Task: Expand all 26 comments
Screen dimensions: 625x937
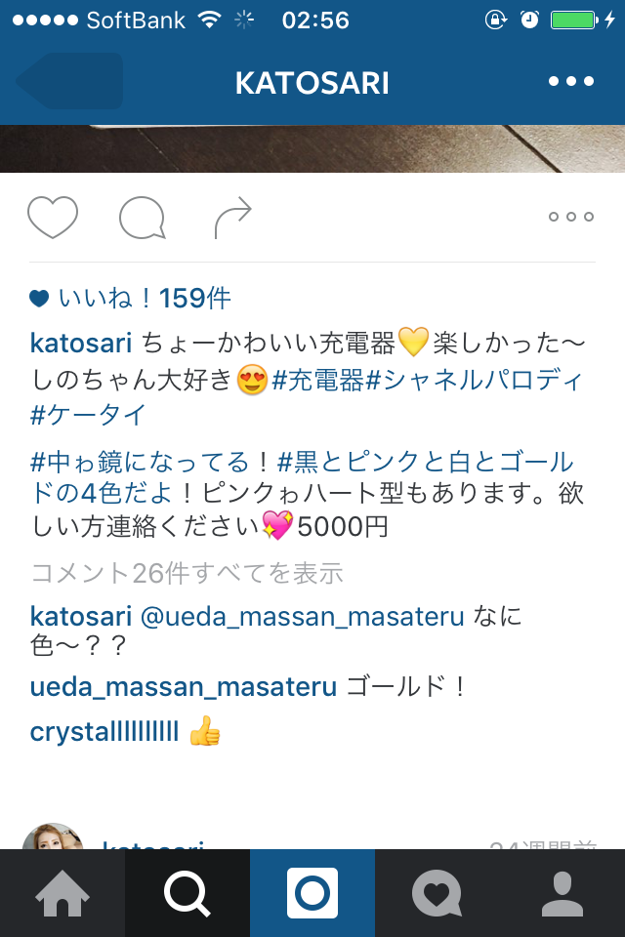Action: pos(187,573)
